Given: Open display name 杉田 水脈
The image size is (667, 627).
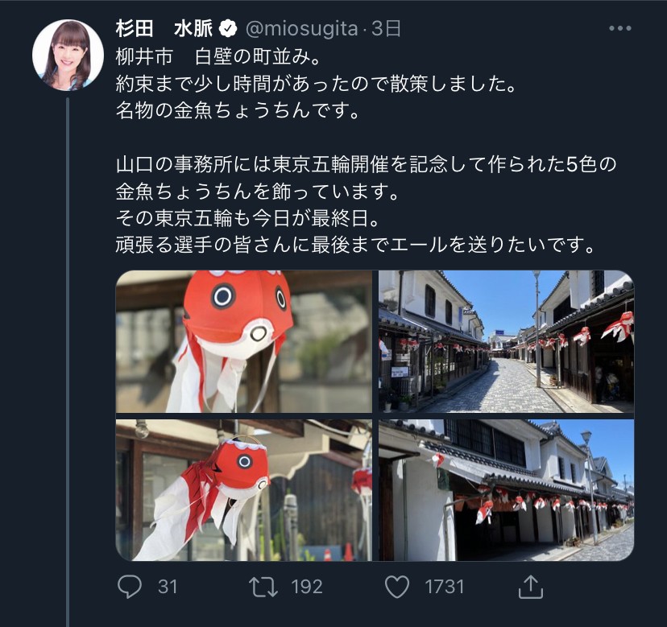Looking at the screenshot, I should pyautogui.click(x=164, y=28).
